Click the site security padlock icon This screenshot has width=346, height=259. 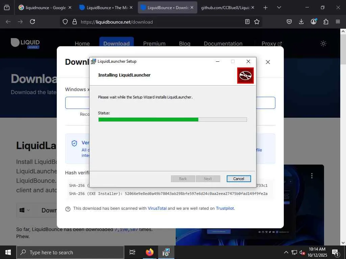pyautogui.click(x=75, y=22)
